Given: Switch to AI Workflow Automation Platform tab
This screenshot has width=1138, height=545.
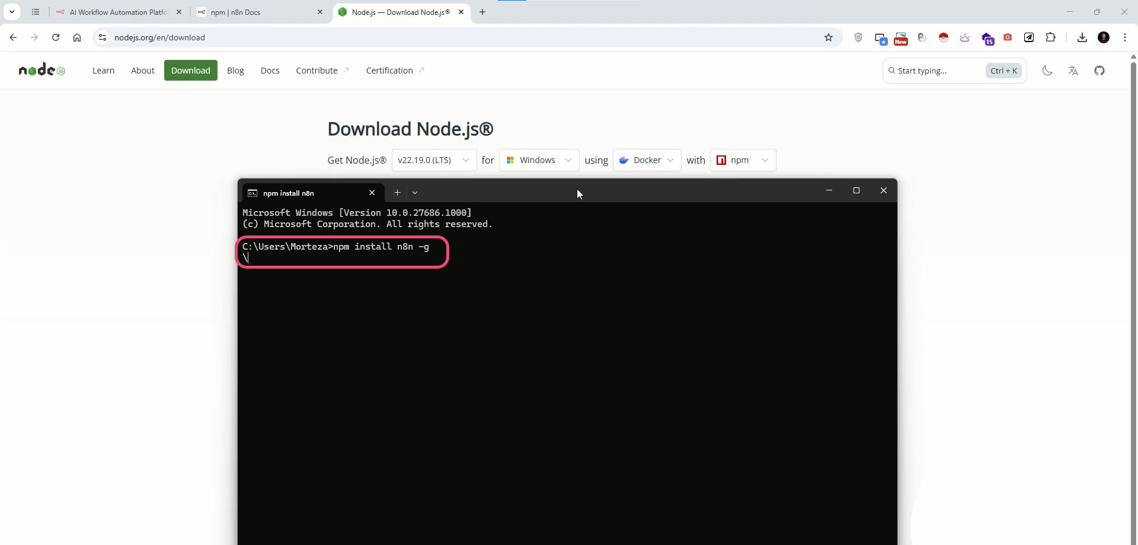Looking at the screenshot, I should point(119,12).
